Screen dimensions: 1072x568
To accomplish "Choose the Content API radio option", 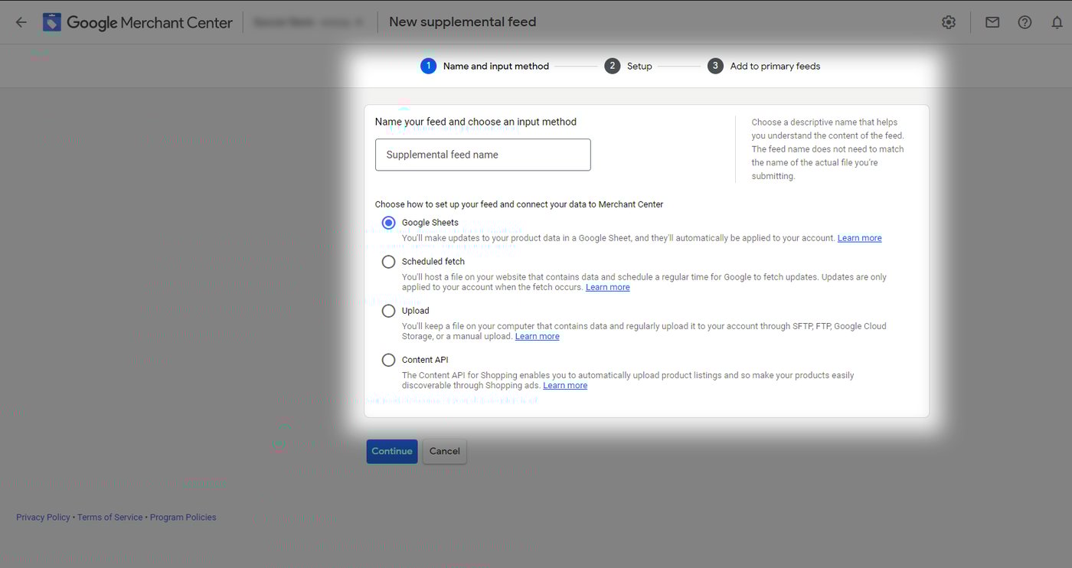I will coord(389,360).
